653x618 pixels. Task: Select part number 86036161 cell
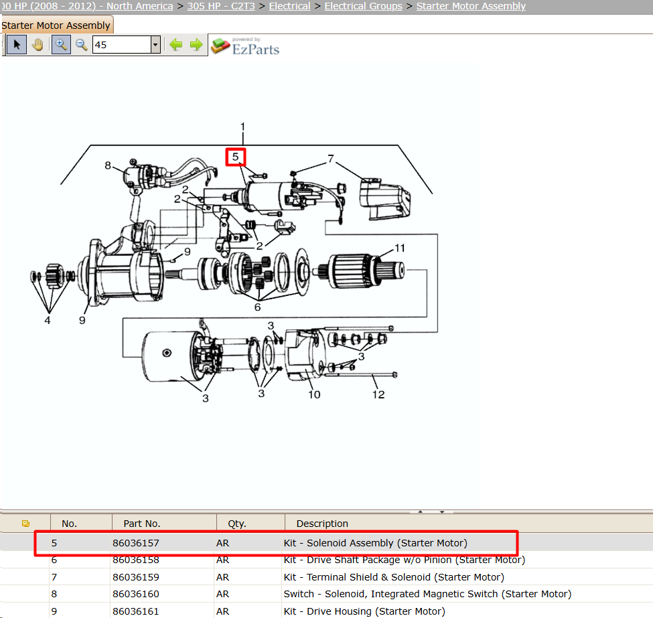[x=136, y=611]
